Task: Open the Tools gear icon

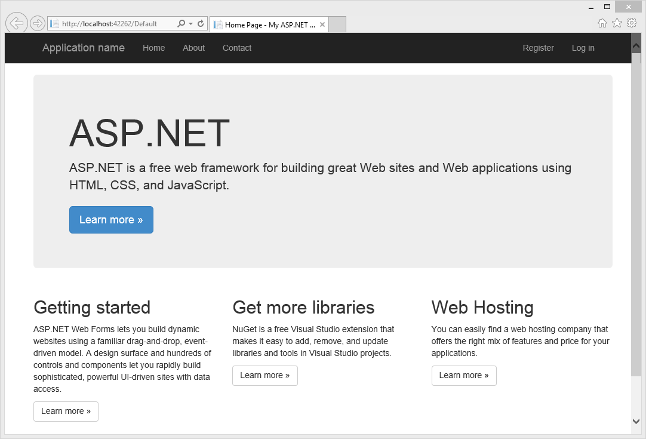Action: tap(632, 23)
